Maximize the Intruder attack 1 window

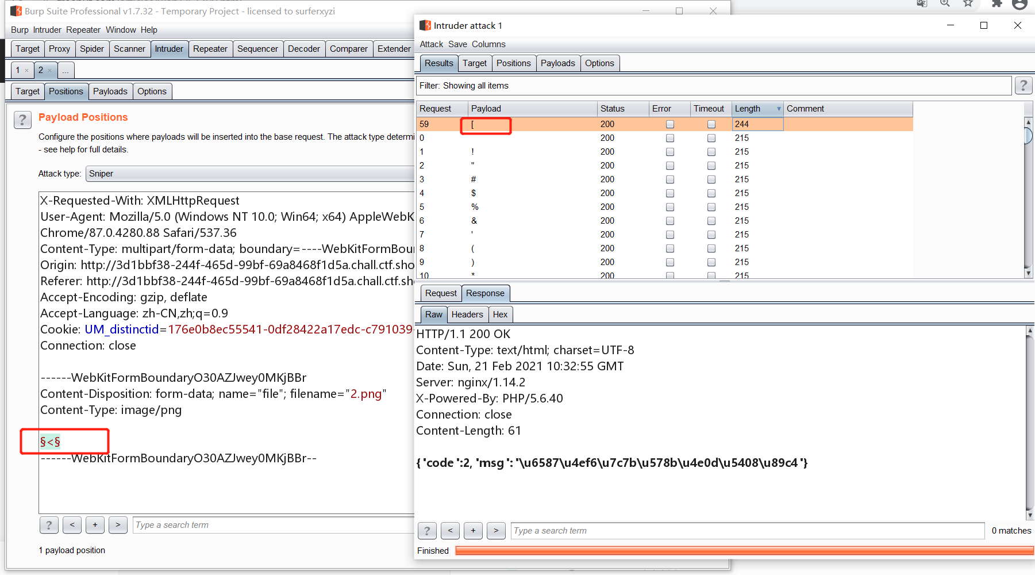[x=984, y=25]
